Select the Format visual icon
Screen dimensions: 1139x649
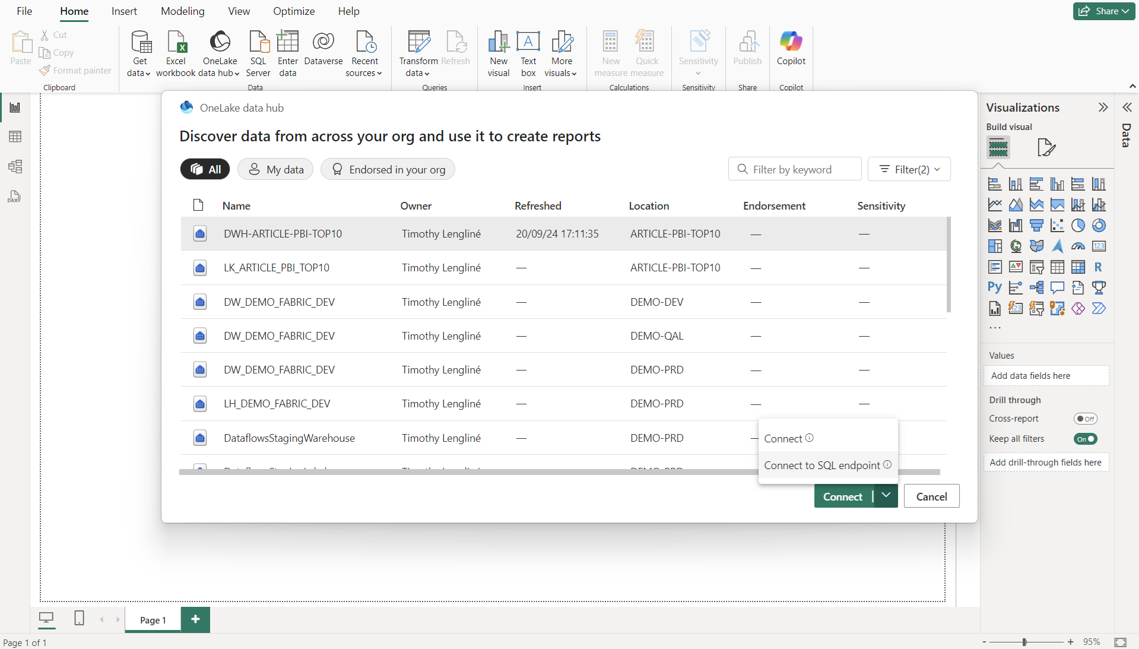(1046, 147)
